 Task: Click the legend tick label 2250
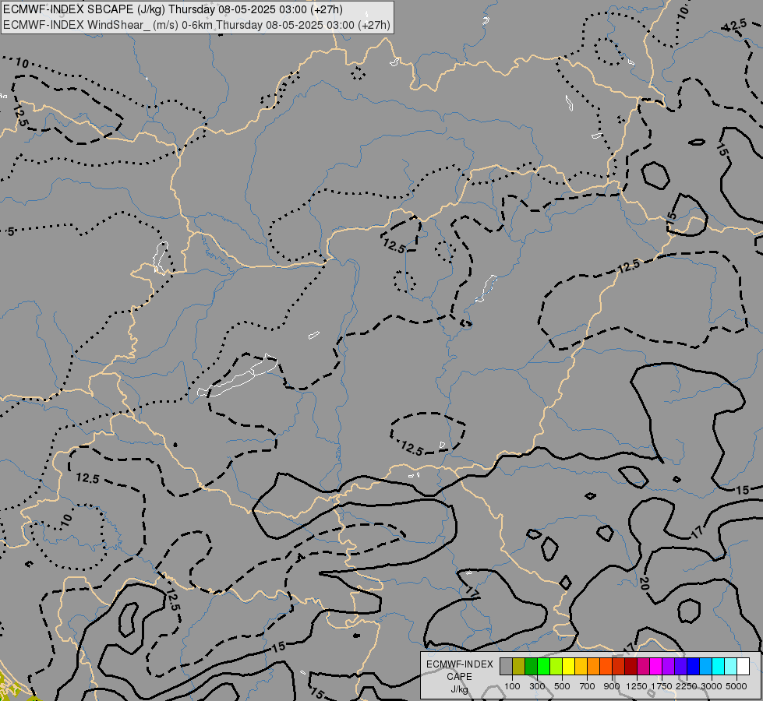(686, 686)
